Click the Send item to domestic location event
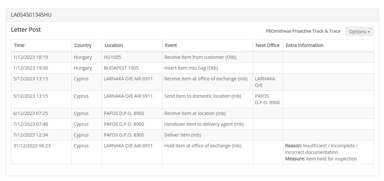This screenshot has width=384, height=181. tap(203, 96)
